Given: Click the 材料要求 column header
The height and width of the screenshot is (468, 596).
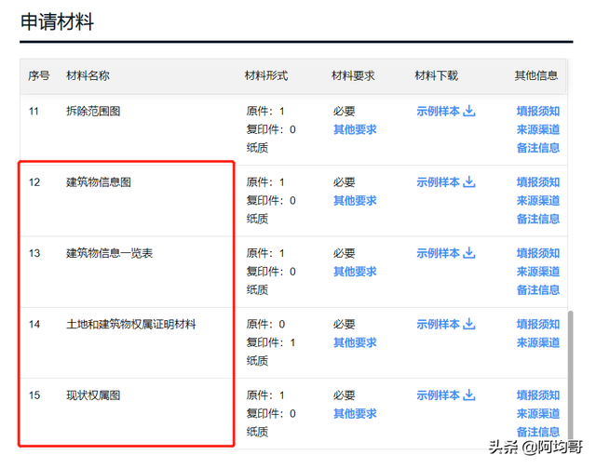Looking at the screenshot, I should pos(353,75).
